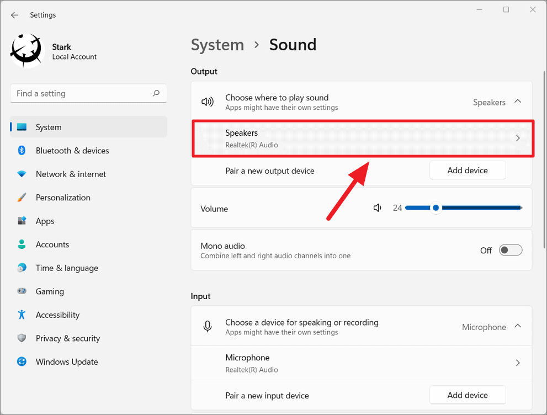The width and height of the screenshot is (547, 415).
Task: Toggle Mono audio on
Action: click(x=510, y=250)
